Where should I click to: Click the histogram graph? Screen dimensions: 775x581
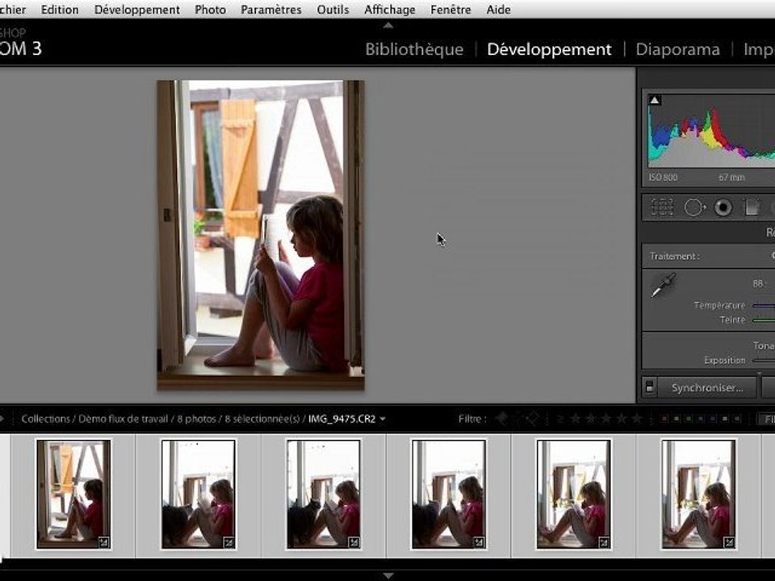[x=711, y=131]
